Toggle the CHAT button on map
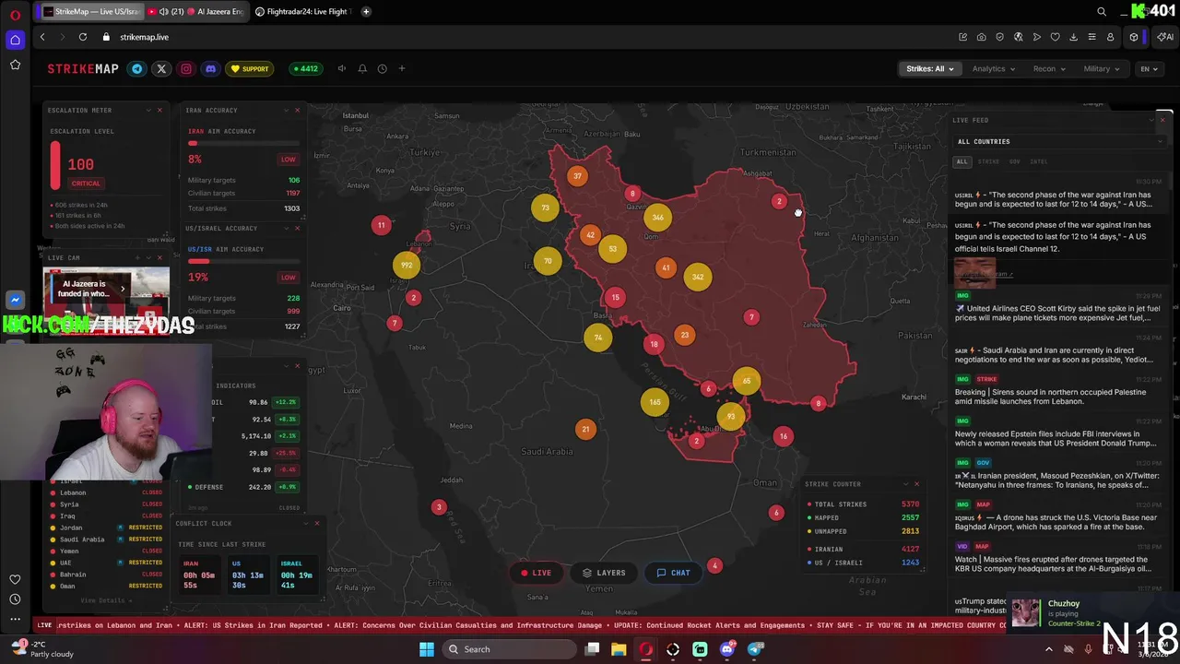The width and height of the screenshot is (1180, 664). [673, 573]
